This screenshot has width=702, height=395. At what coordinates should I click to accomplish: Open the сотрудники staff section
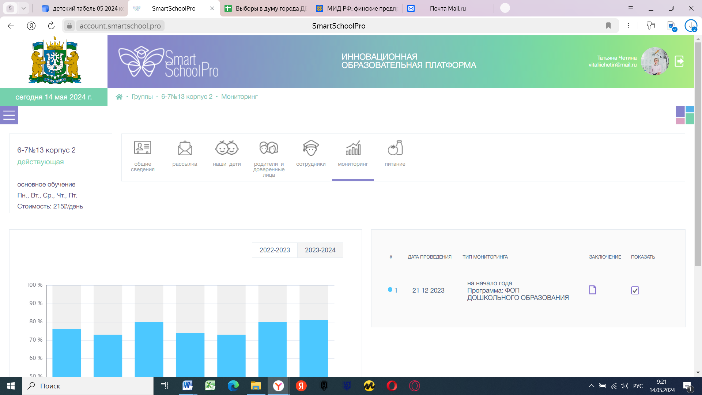tap(311, 148)
